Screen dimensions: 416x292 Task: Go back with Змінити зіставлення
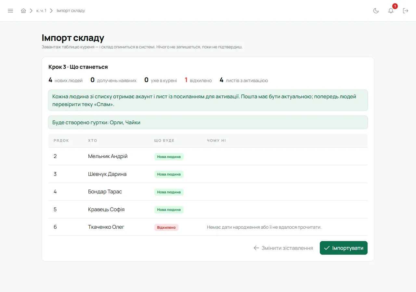pyautogui.click(x=283, y=248)
